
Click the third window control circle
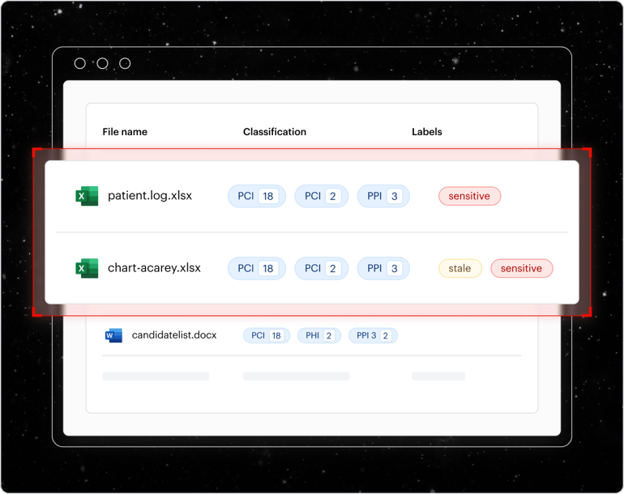coord(125,63)
